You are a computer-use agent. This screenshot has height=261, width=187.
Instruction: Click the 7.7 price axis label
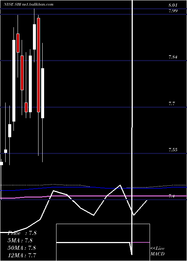tap(171, 104)
